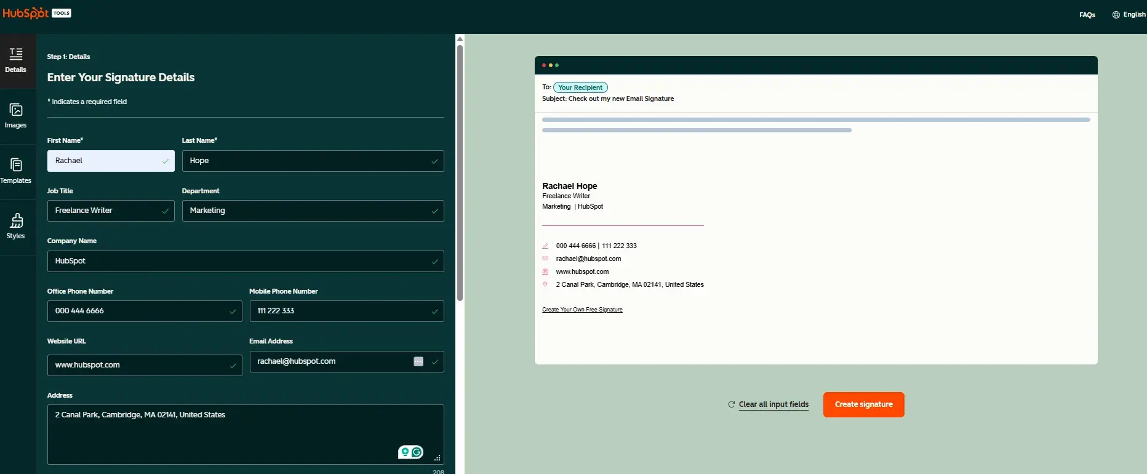Edit the Office Phone Number field
This screenshot has width=1147, height=474.
[x=145, y=311]
